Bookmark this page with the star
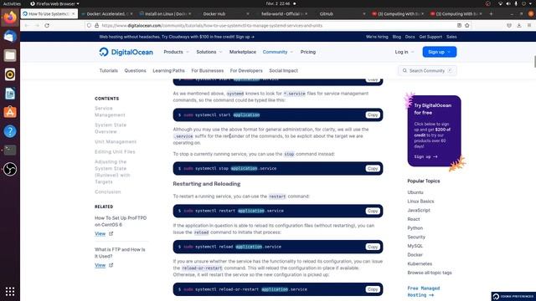This screenshot has height=301, width=536. pos(467,26)
